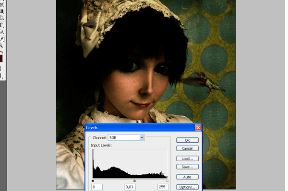Open the Options... button in Levels
288x191 pixels.
[x=187, y=187]
